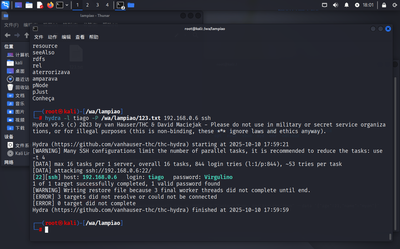Click the 设备 heading in the Thunar sidebar
Screen dimensions: 400x249
(9, 137)
